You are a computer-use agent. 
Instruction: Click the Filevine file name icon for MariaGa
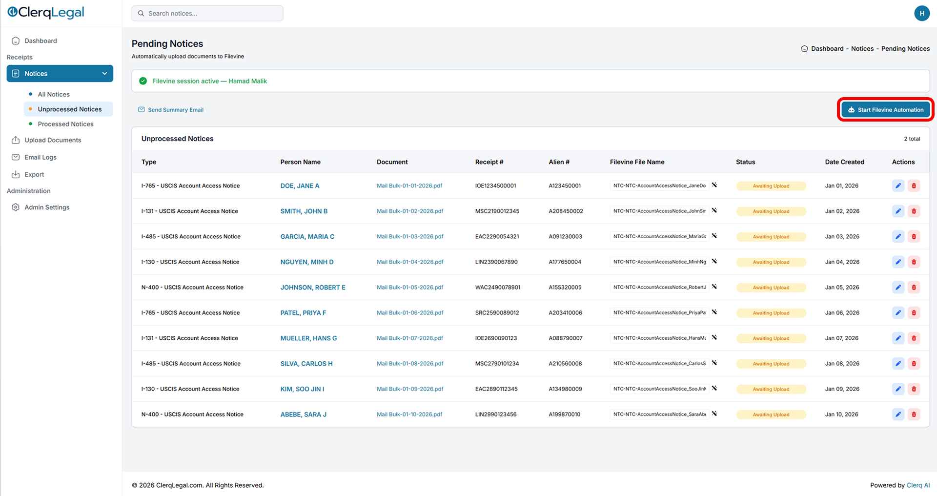tap(714, 236)
